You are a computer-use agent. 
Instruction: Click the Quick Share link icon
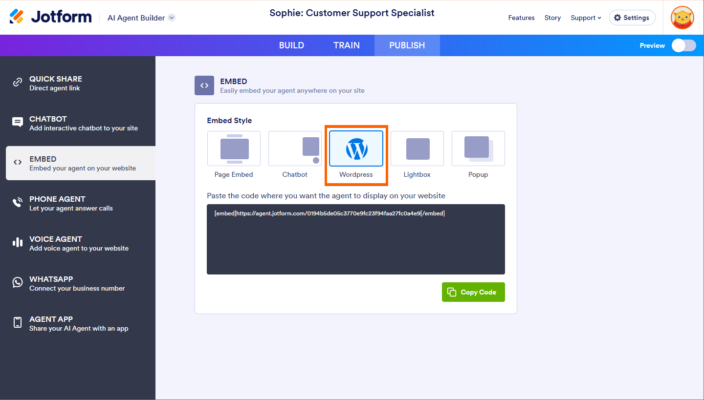tap(18, 82)
